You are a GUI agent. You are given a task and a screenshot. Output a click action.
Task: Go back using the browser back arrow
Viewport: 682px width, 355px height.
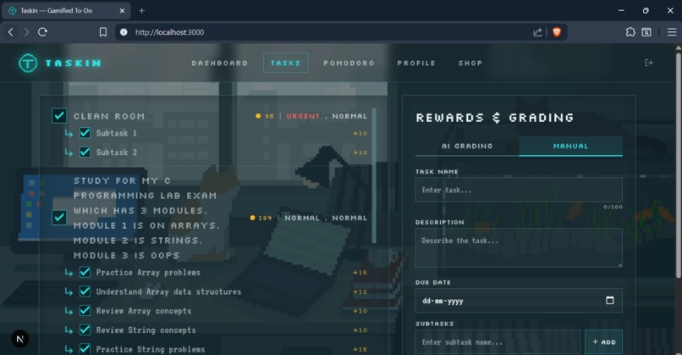point(11,32)
